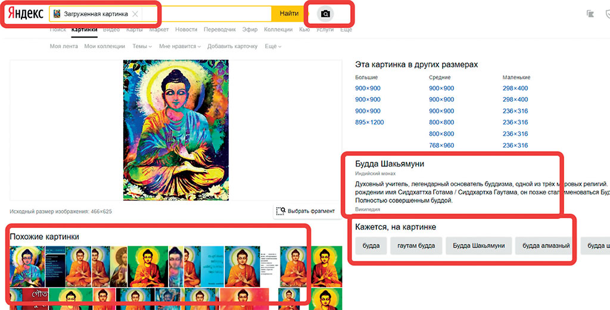Click Добавить карточку link
This screenshot has height=310, width=610.
(232, 46)
